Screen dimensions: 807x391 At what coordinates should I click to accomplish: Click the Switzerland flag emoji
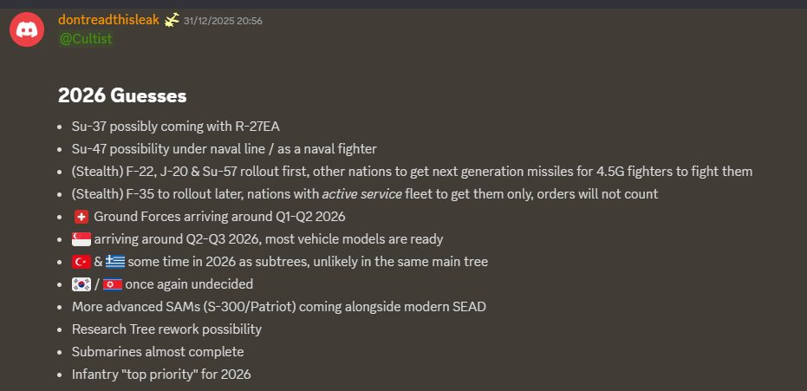[x=81, y=216]
